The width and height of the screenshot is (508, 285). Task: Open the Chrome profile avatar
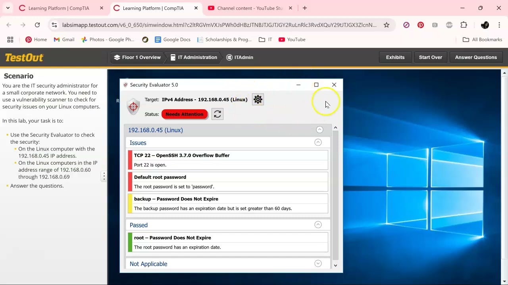(x=485, y=25)
